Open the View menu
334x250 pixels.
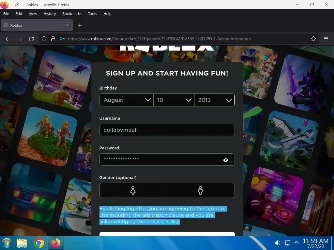[x=33, y=14]
